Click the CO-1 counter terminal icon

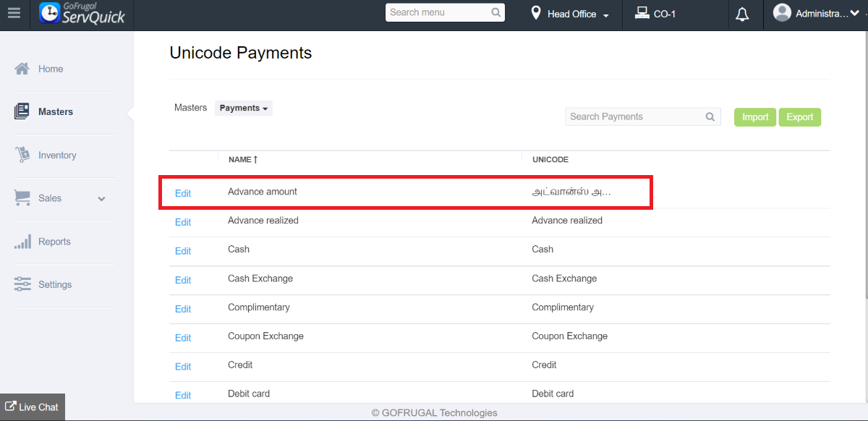(642, 13)
